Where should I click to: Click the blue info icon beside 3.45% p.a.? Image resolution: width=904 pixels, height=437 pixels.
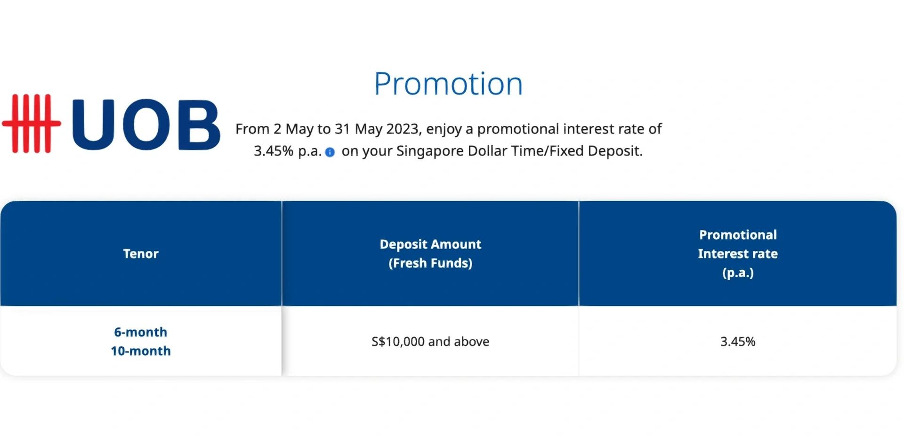click(330, 152)
